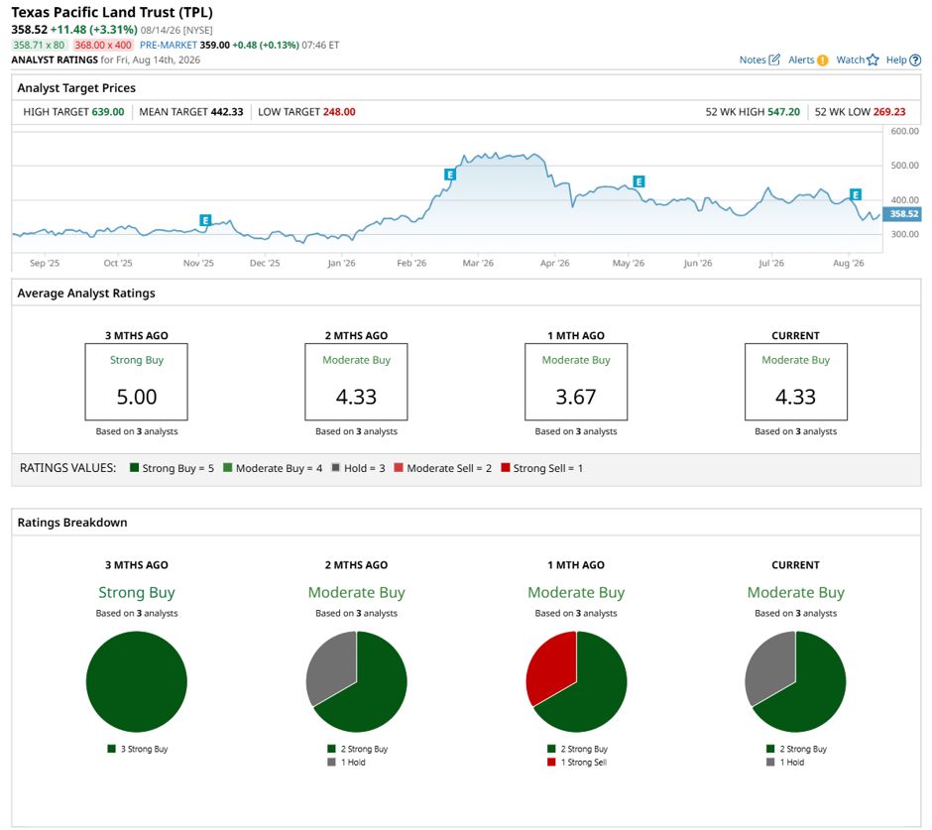Click the Alerts warning icon
Screen dimensions: 932x830
coord(823,60)
